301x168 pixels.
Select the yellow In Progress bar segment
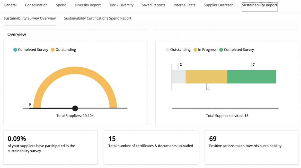[x=206, y=77]
